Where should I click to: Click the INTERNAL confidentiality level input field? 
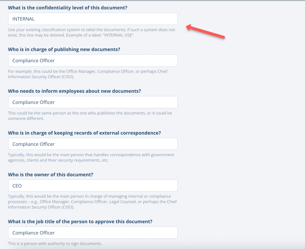pyautogui.click(x=93, y=19)
